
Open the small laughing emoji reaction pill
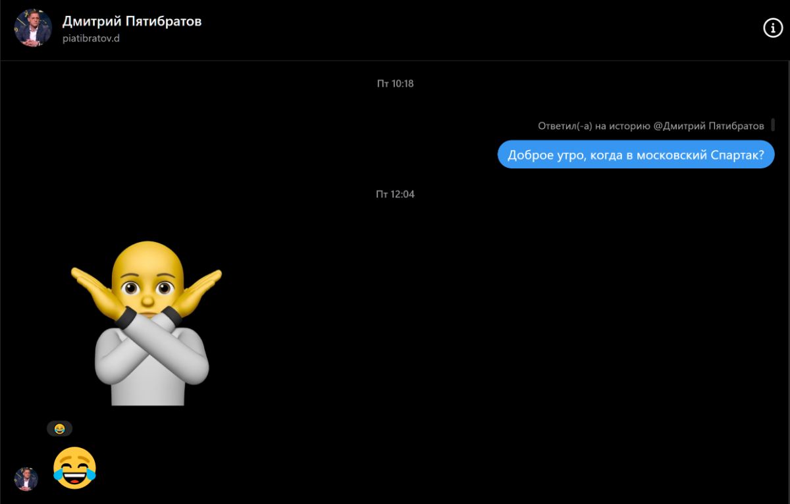click(x=59, y=429)
